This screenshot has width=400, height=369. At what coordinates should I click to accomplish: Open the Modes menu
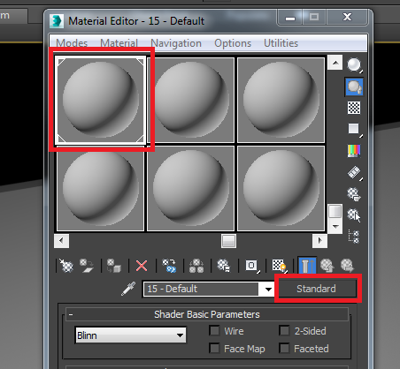pyautogui.click(x=72, y=43)
